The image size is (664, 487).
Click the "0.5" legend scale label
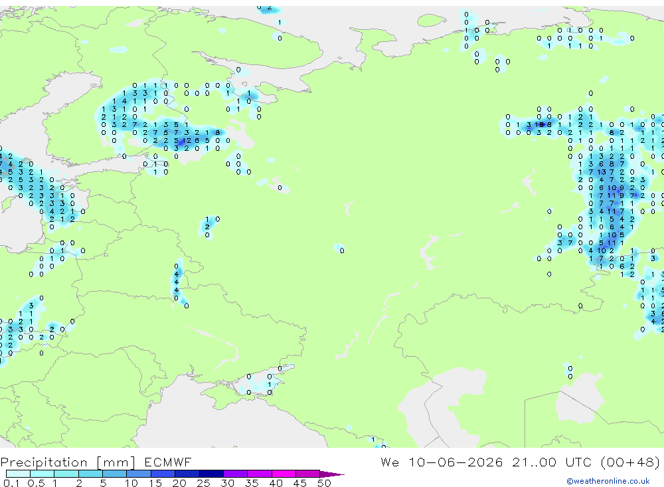coord(36,483)
